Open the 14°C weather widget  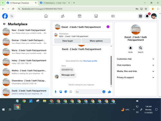(125, 110)
